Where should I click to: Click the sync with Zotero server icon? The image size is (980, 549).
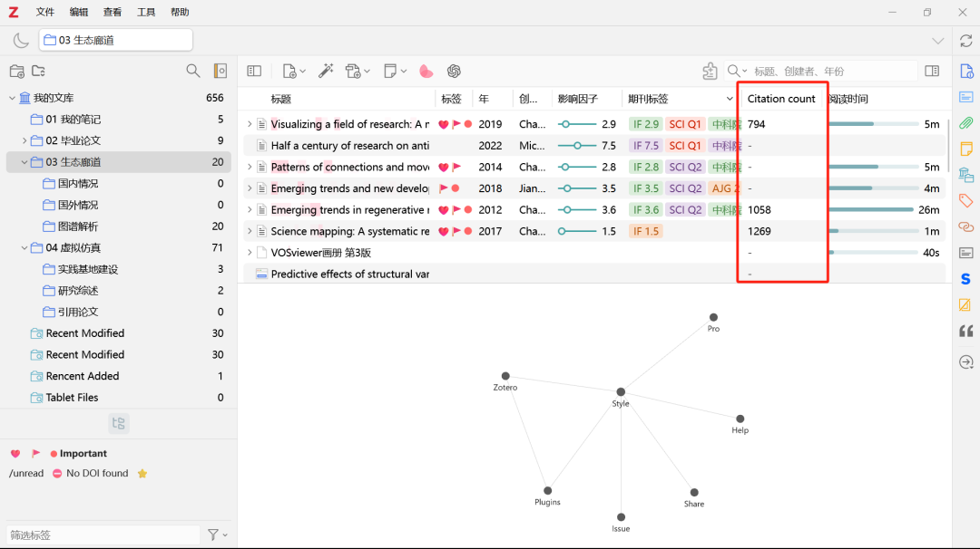[x=965, y=41]
